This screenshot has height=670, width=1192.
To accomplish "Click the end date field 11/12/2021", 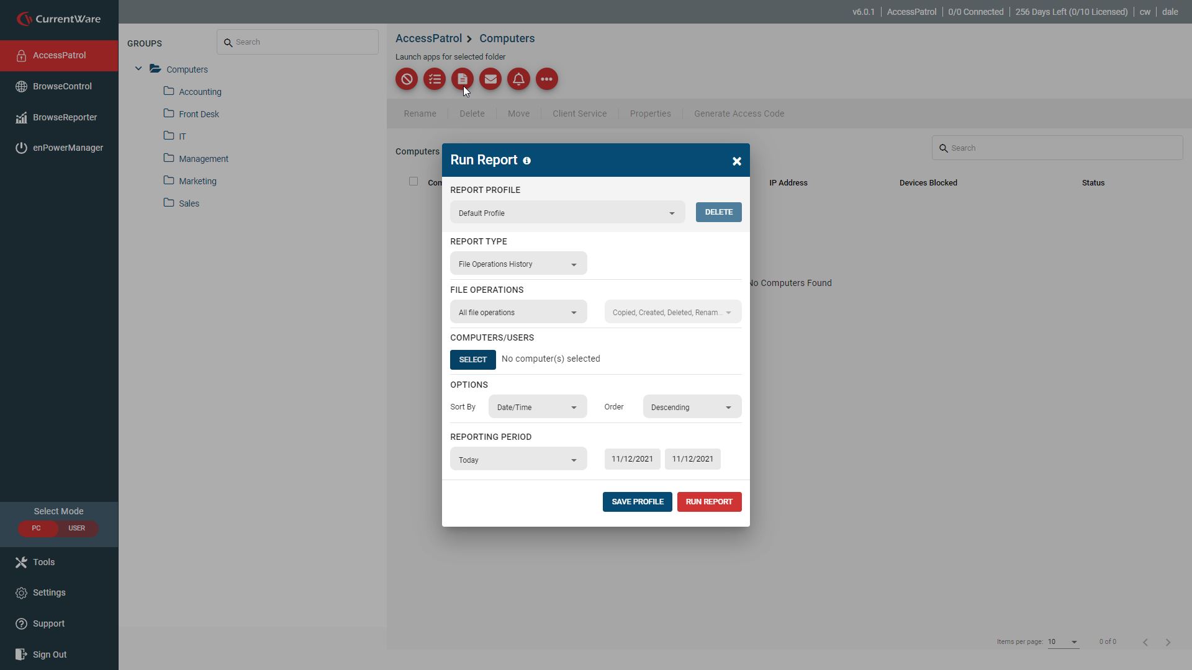I will (692, 459).
